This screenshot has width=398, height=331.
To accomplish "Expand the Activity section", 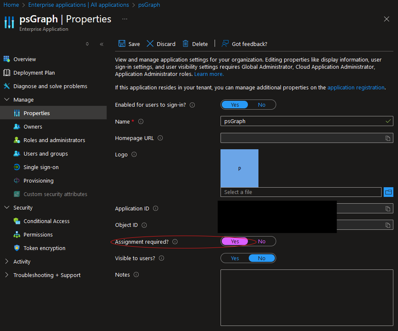I will (x=6, y=261).
